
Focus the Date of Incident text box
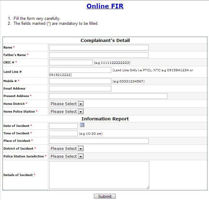pyautogui.click(x=63, y=126)
